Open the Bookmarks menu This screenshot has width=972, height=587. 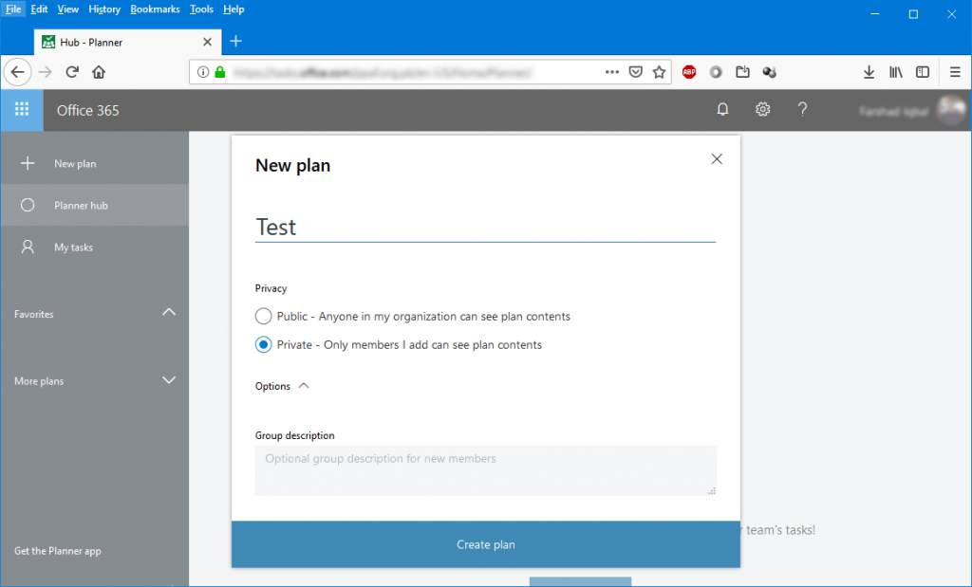pyautogui.click(x=155, y=9)
